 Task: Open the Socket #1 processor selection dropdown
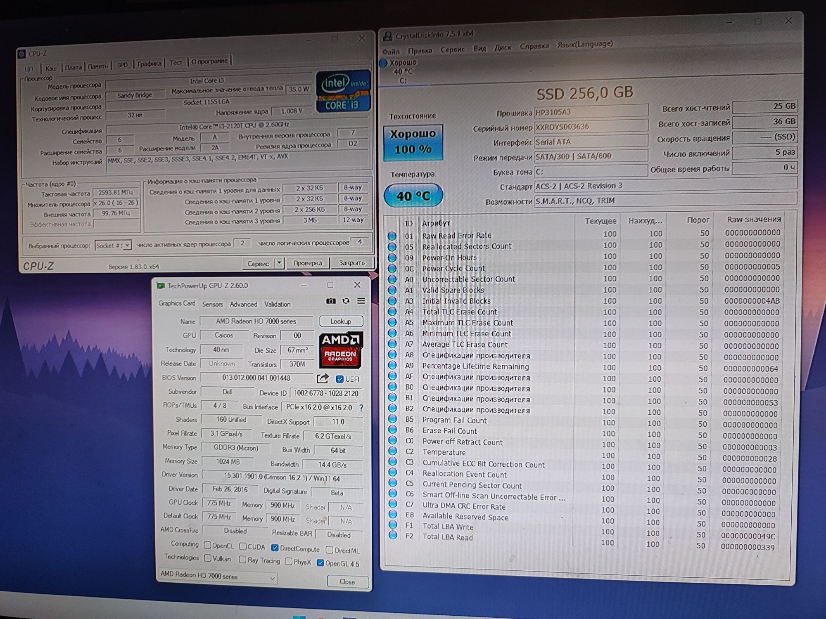[x=113, y=246]
